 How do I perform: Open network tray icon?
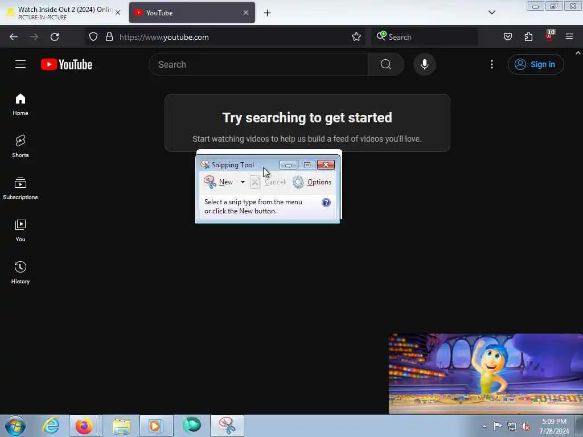[x=512, y=426]
